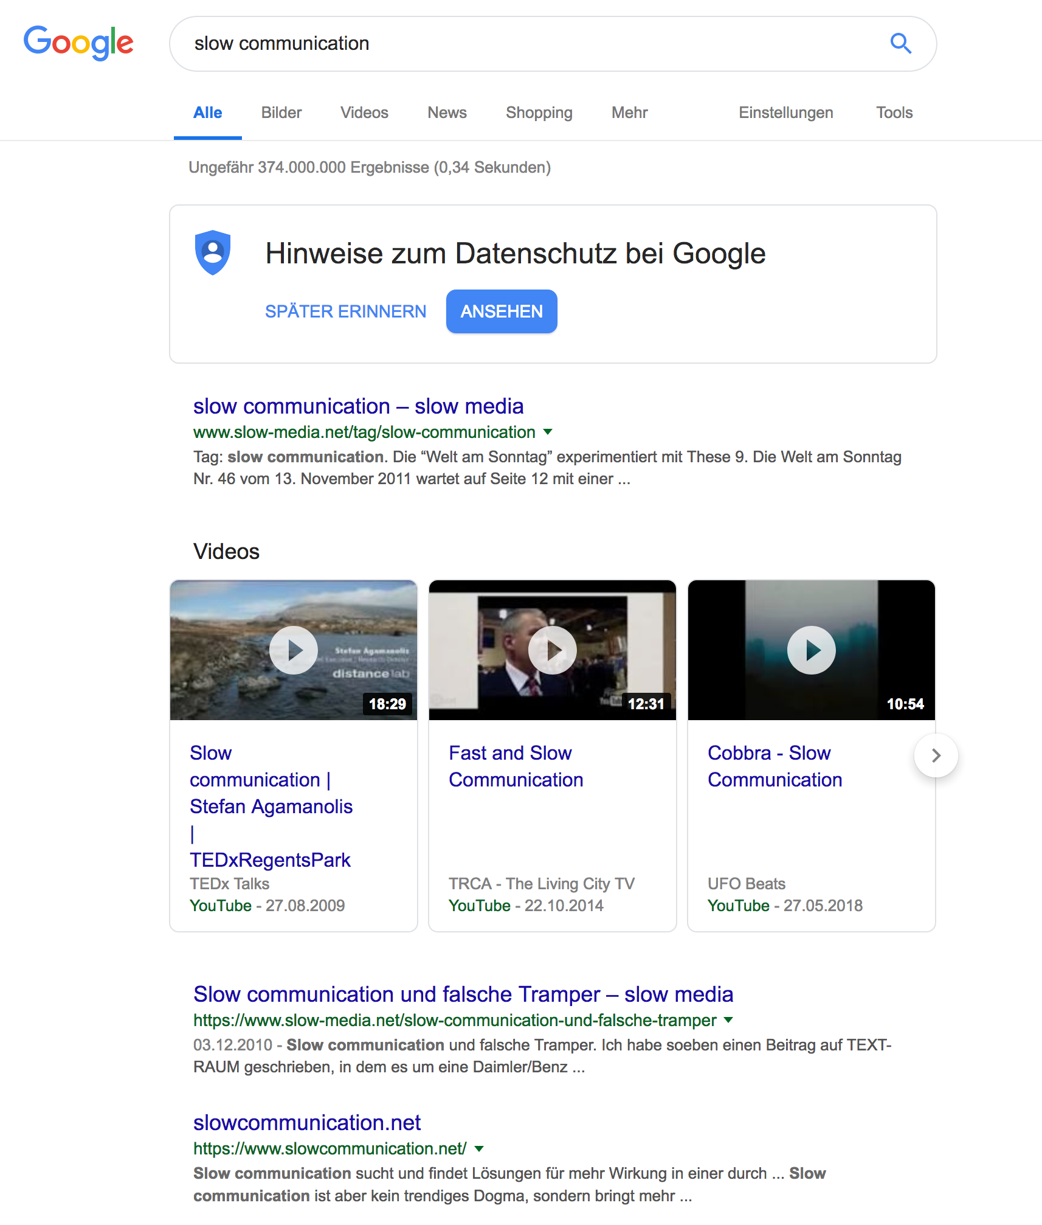Play the Fast and Slow Communication video
The width and height of the screenshot is (1042, 1225).
pyautogui.click(x=553, y=650)
